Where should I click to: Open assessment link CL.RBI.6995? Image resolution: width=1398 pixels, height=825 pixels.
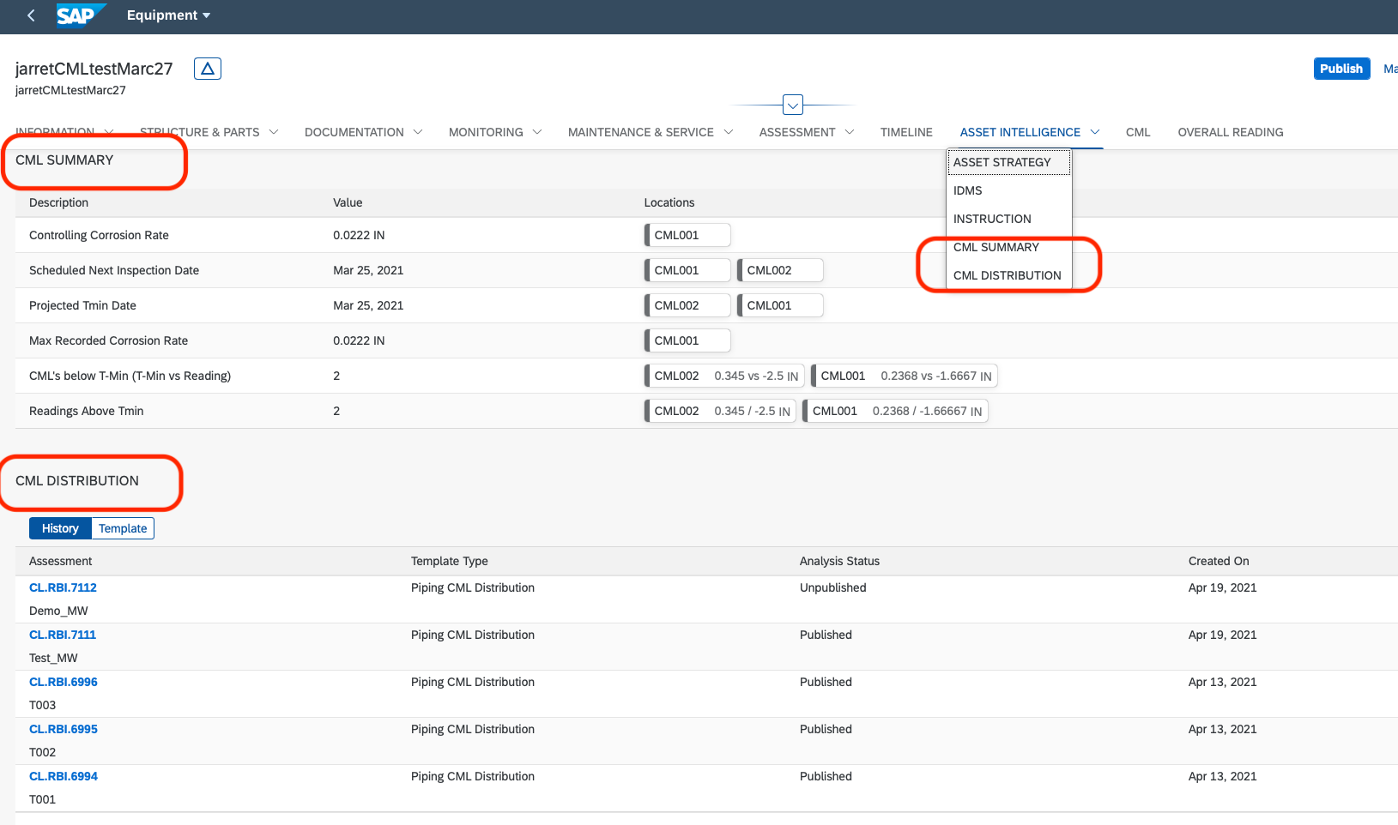click(x=64, y=729)
